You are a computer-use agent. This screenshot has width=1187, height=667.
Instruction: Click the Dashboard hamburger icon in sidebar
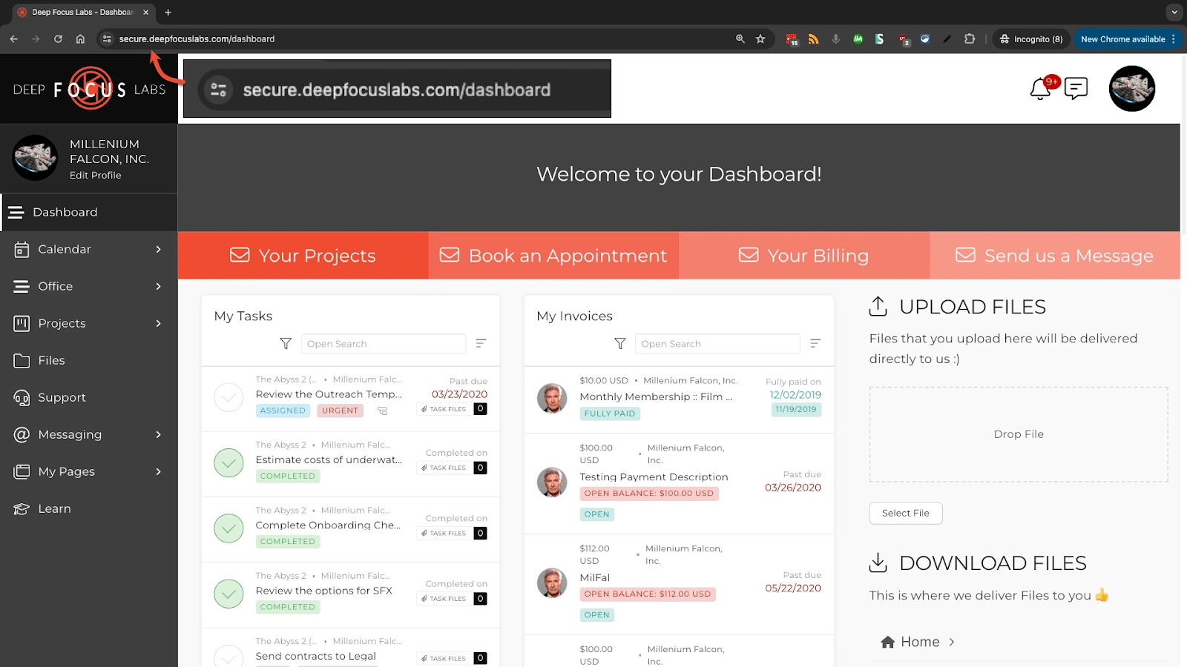coord(16,212)
